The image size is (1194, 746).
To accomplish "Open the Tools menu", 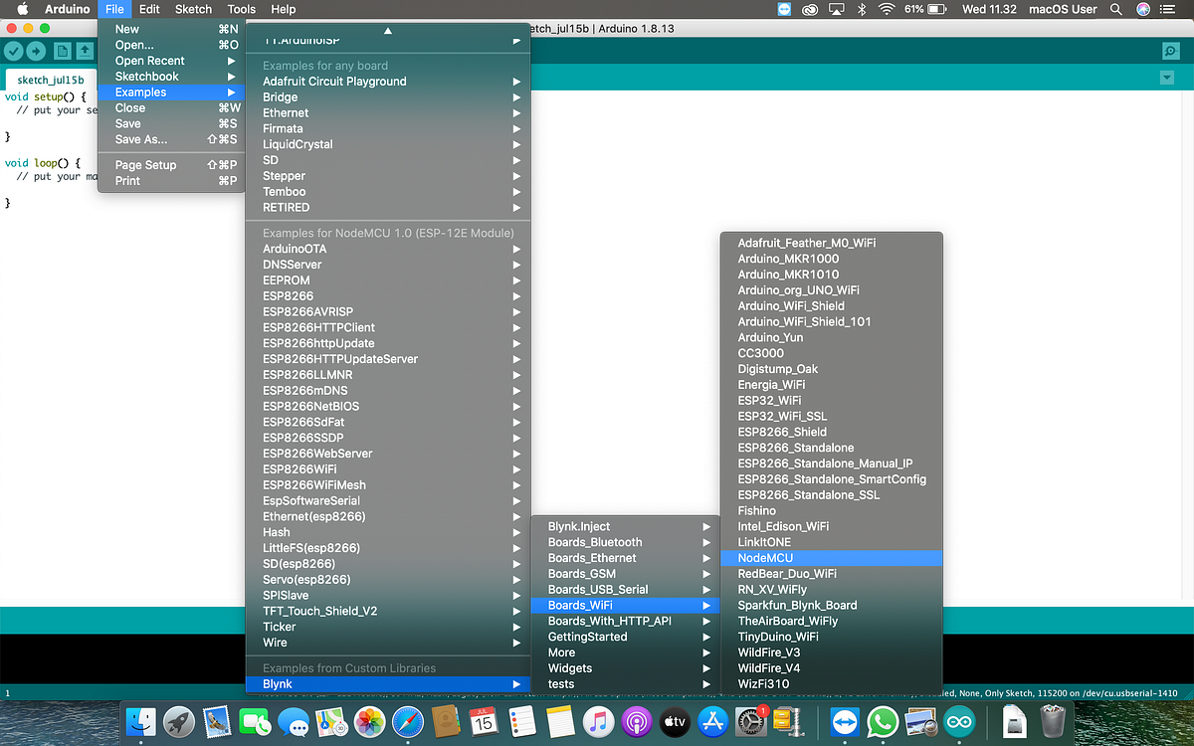I will pos(241,9).
